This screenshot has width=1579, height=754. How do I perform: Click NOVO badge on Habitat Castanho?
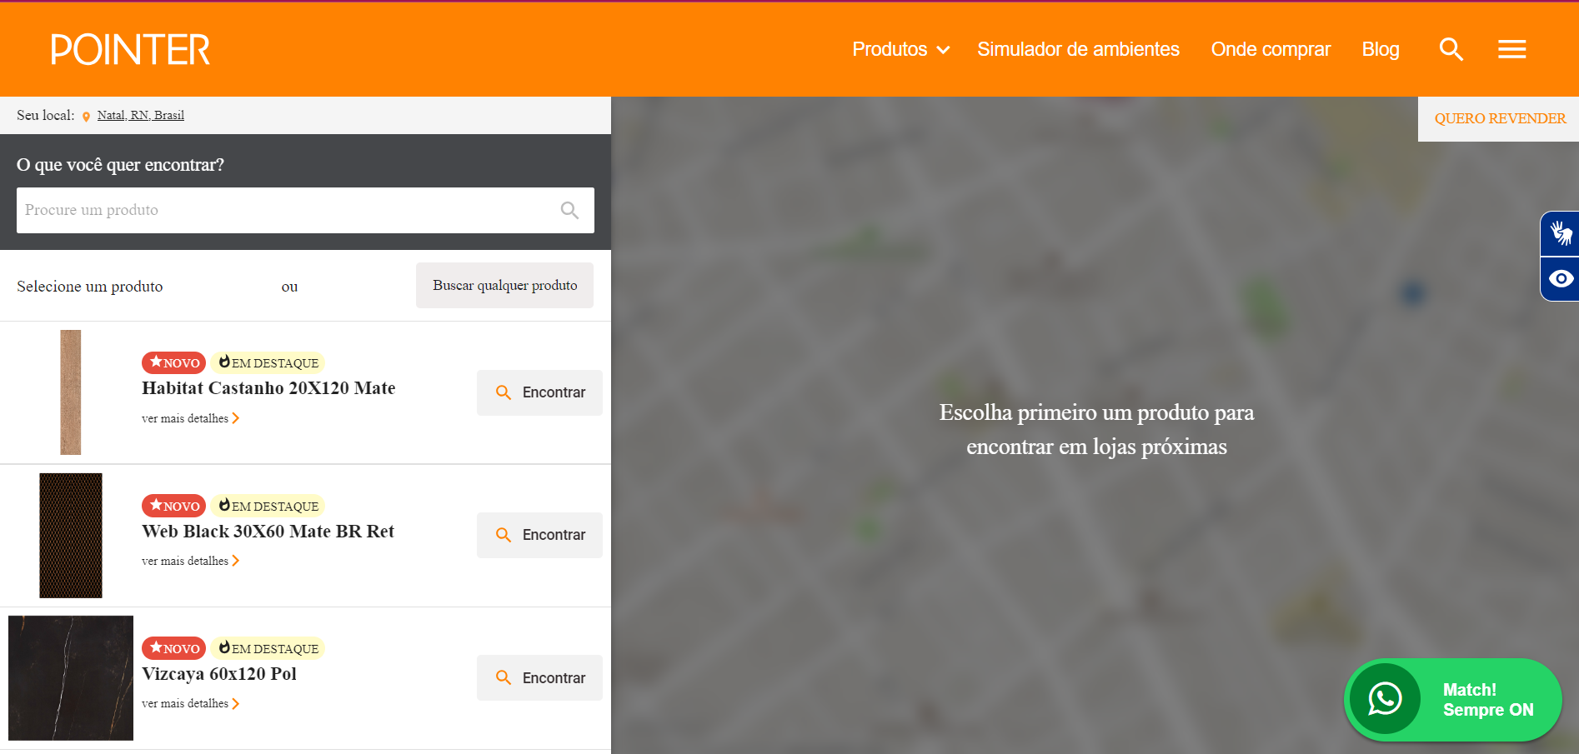[173, 362]
